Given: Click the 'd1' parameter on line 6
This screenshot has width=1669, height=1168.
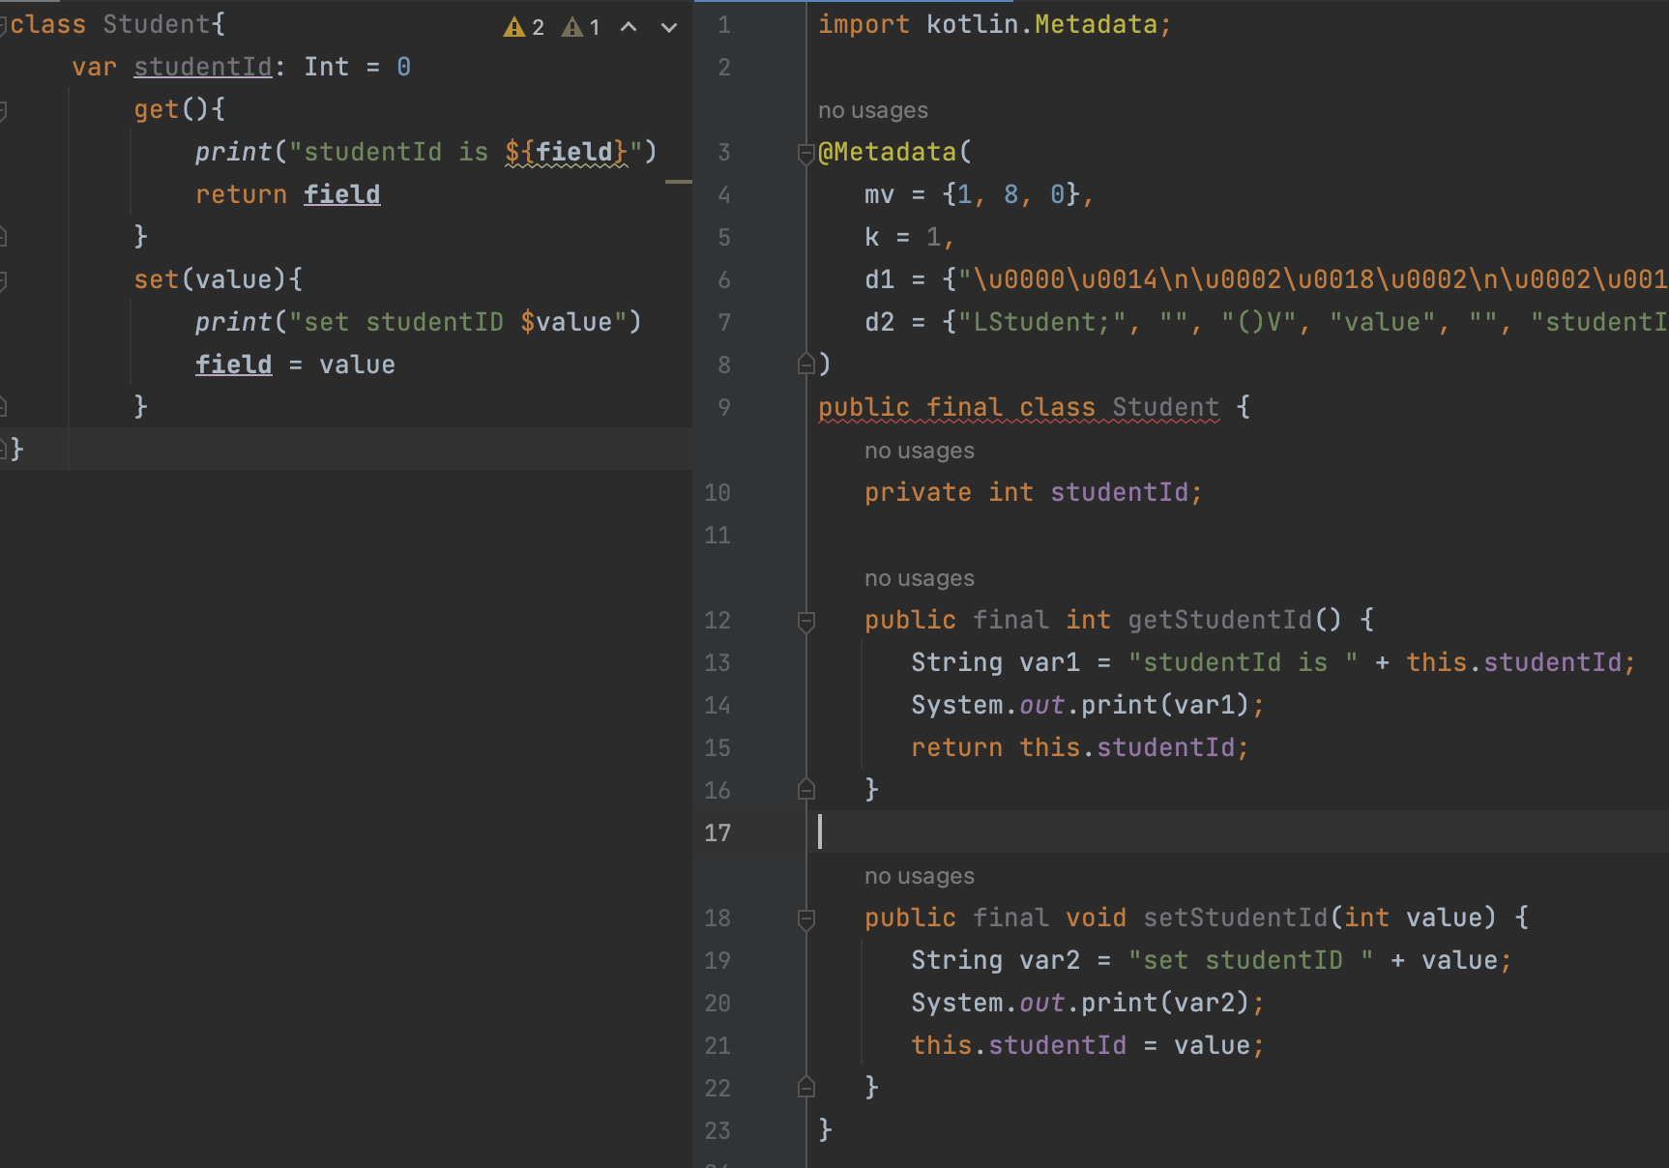Looking at the screenshot, I should tap(880, 279).
